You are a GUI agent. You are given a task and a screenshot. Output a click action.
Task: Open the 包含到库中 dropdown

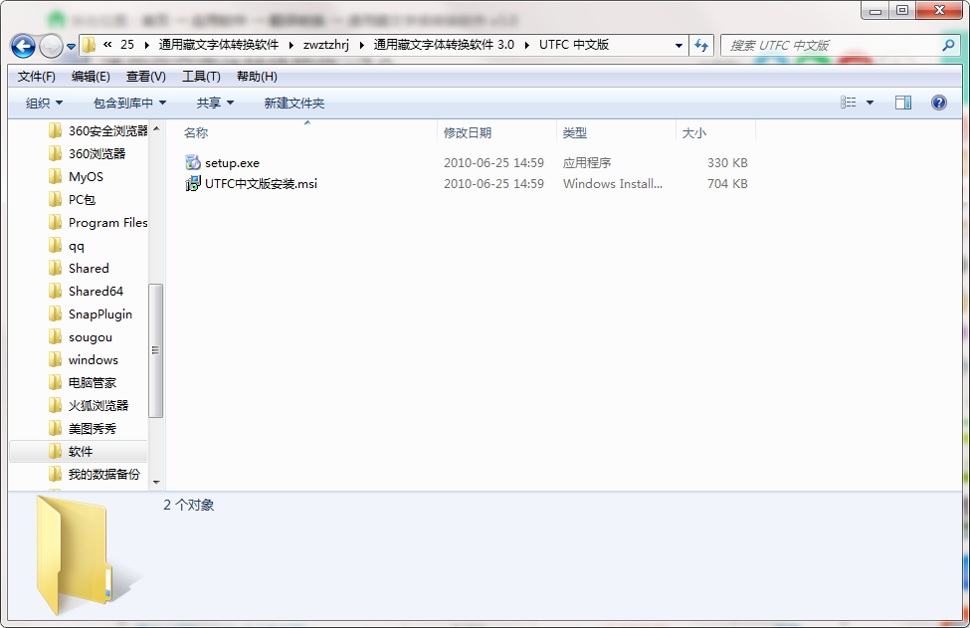coord(129,103)
